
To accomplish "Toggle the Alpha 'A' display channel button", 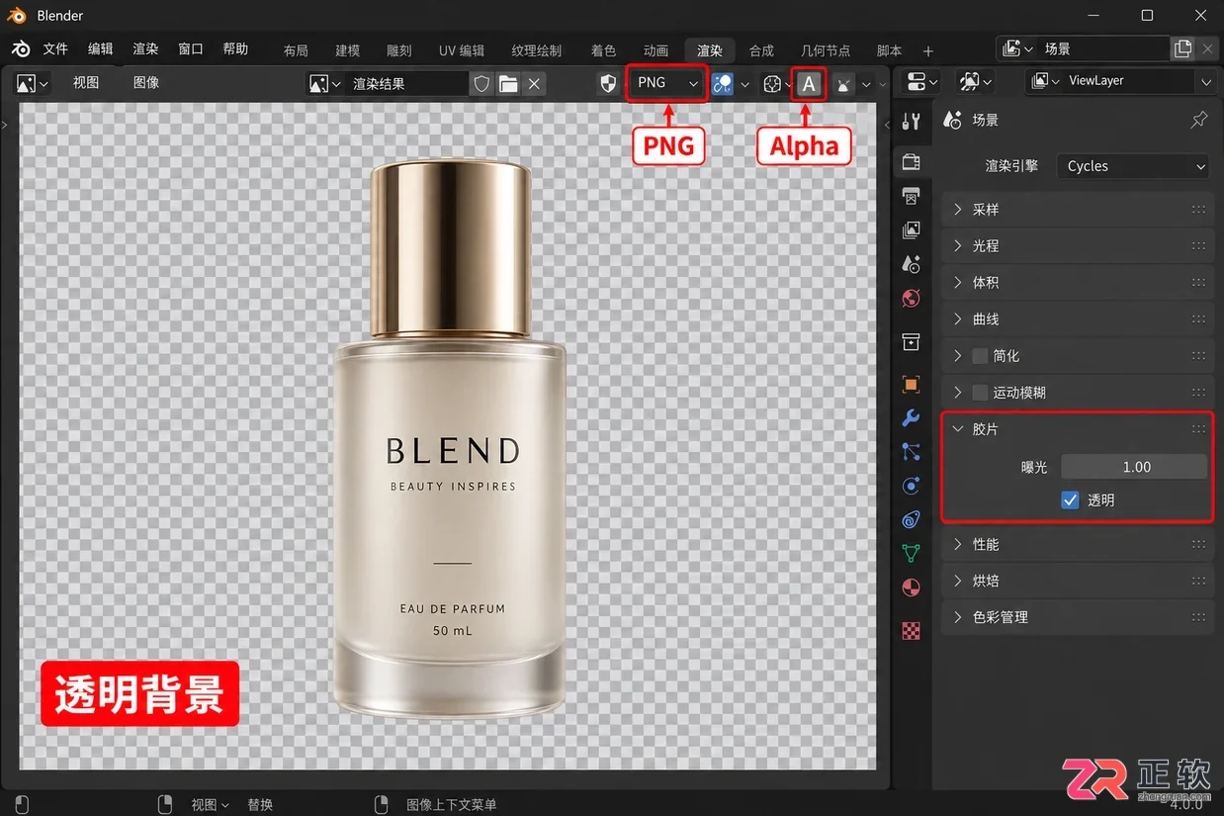I will tap(809, 84).
